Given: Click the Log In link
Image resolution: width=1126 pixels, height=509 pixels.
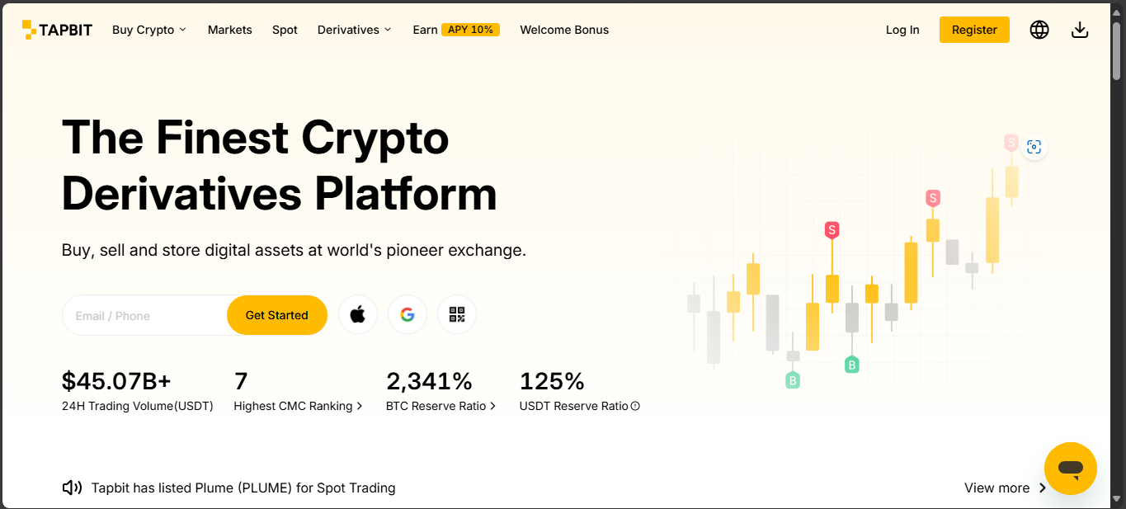Looking at the screenshot, I should click(902, 30).
